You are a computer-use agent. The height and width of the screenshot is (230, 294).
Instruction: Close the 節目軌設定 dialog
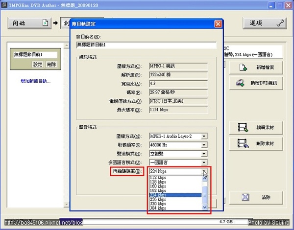[x=218, y=24]
